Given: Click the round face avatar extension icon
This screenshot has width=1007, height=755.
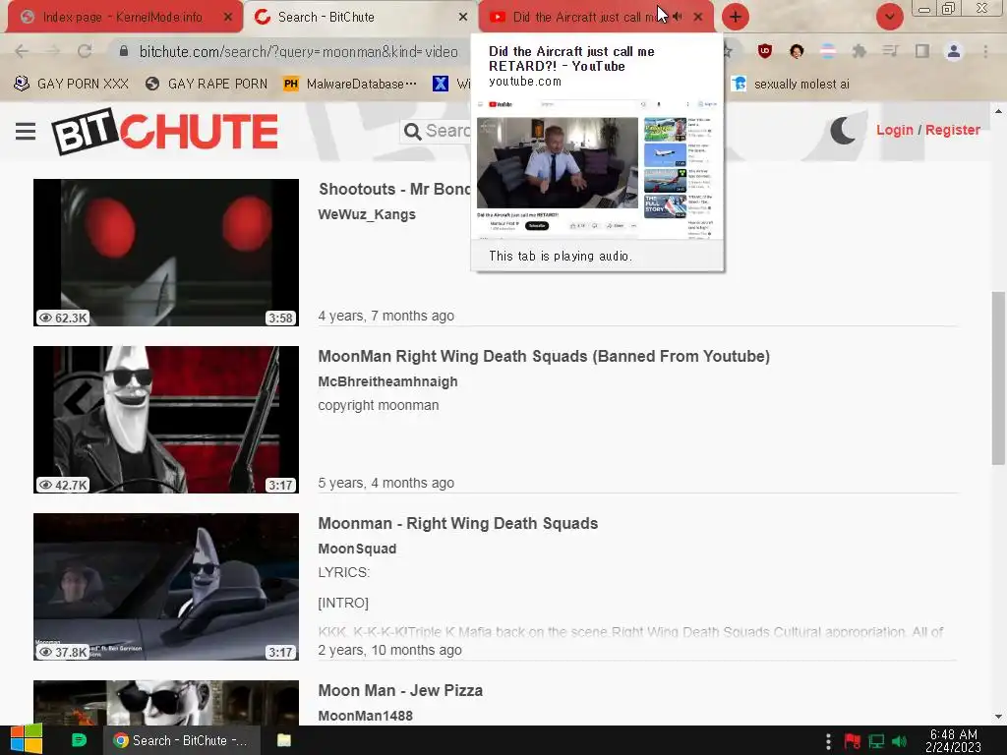Looking at the screenshot, I should pos(797,51).
